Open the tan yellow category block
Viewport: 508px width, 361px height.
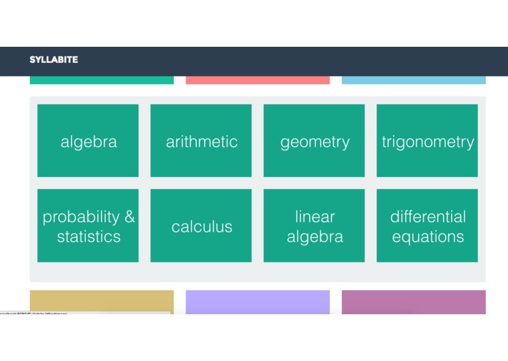click(102, 302)
